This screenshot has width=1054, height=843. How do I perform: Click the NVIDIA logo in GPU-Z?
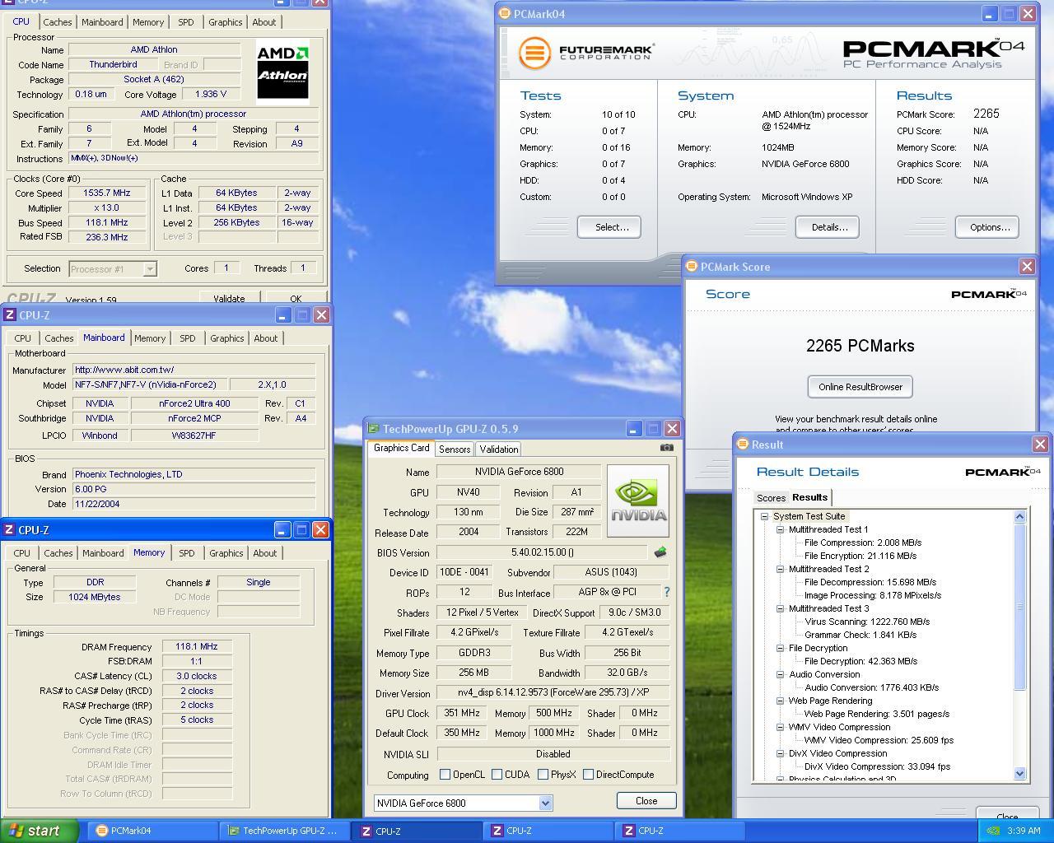click(x=638, y=501)
